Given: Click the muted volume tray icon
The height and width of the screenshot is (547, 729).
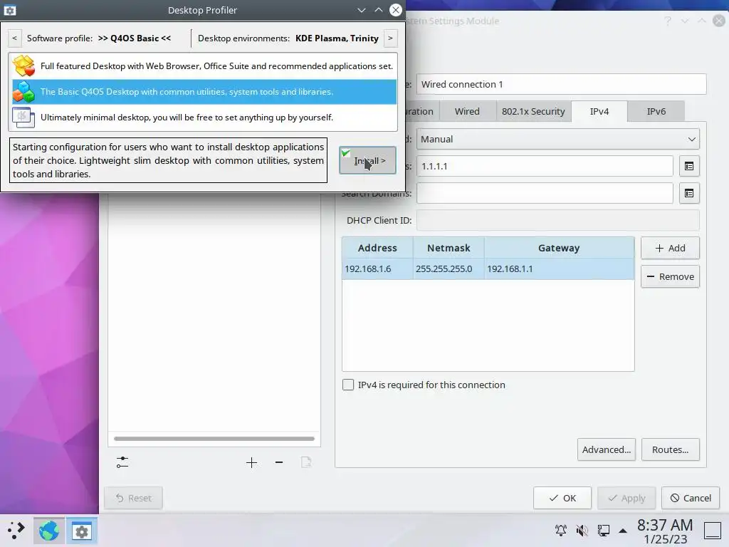Looking at the screenshot, I should pos(582,530).
